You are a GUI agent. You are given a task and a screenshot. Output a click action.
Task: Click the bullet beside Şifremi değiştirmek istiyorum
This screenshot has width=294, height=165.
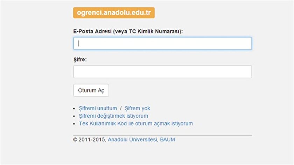pyautogui.click(x=75, y=116)
